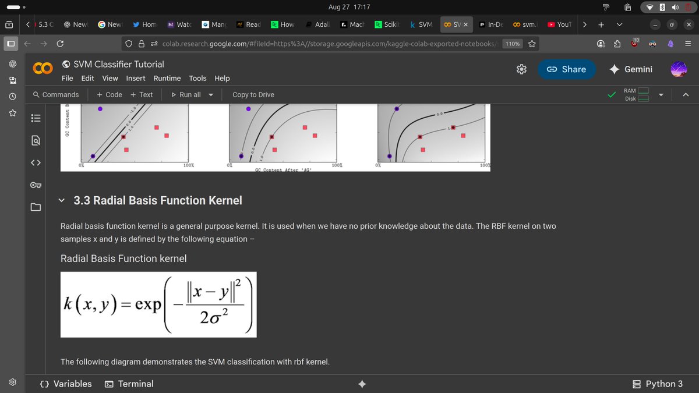The height and width of the screenshot is (393, 699).
Task: Click Run all button
Action: click(186, 95)
